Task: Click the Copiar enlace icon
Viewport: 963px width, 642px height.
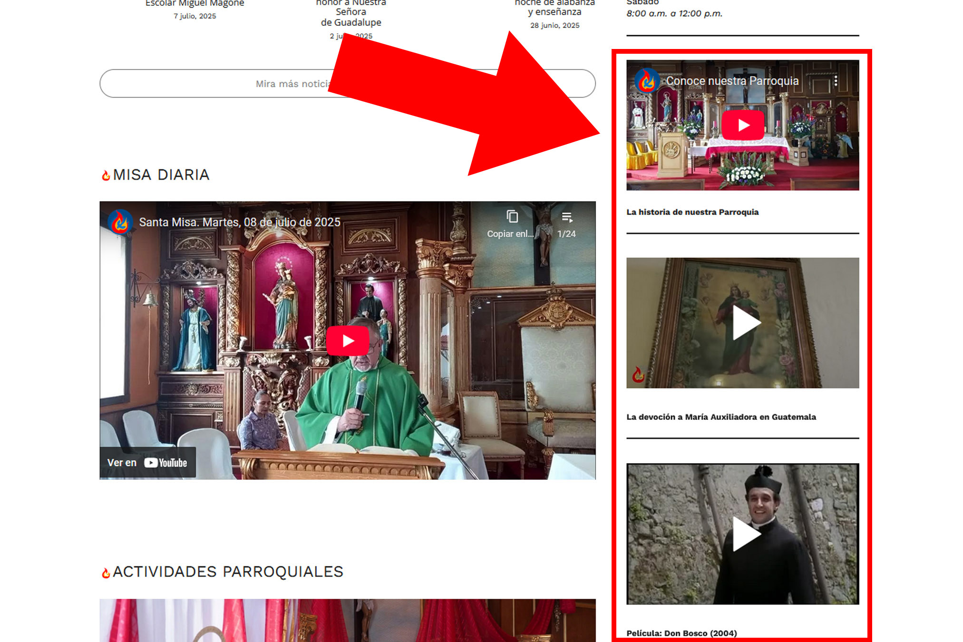Action: [x=512, y=217]
